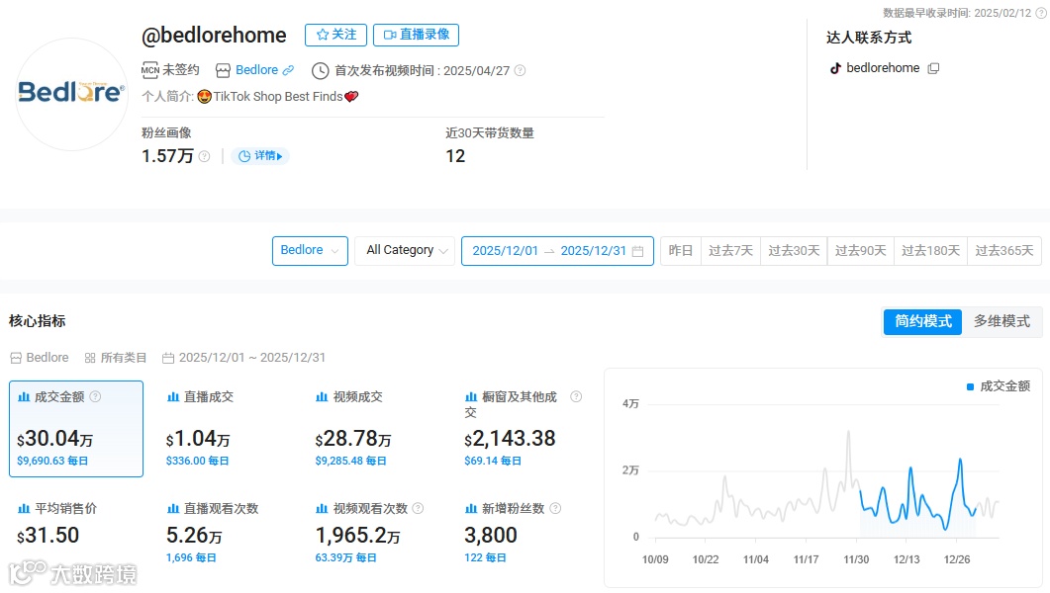
Task: Switch to 多维模式 view
Action: coord(1002,321)
